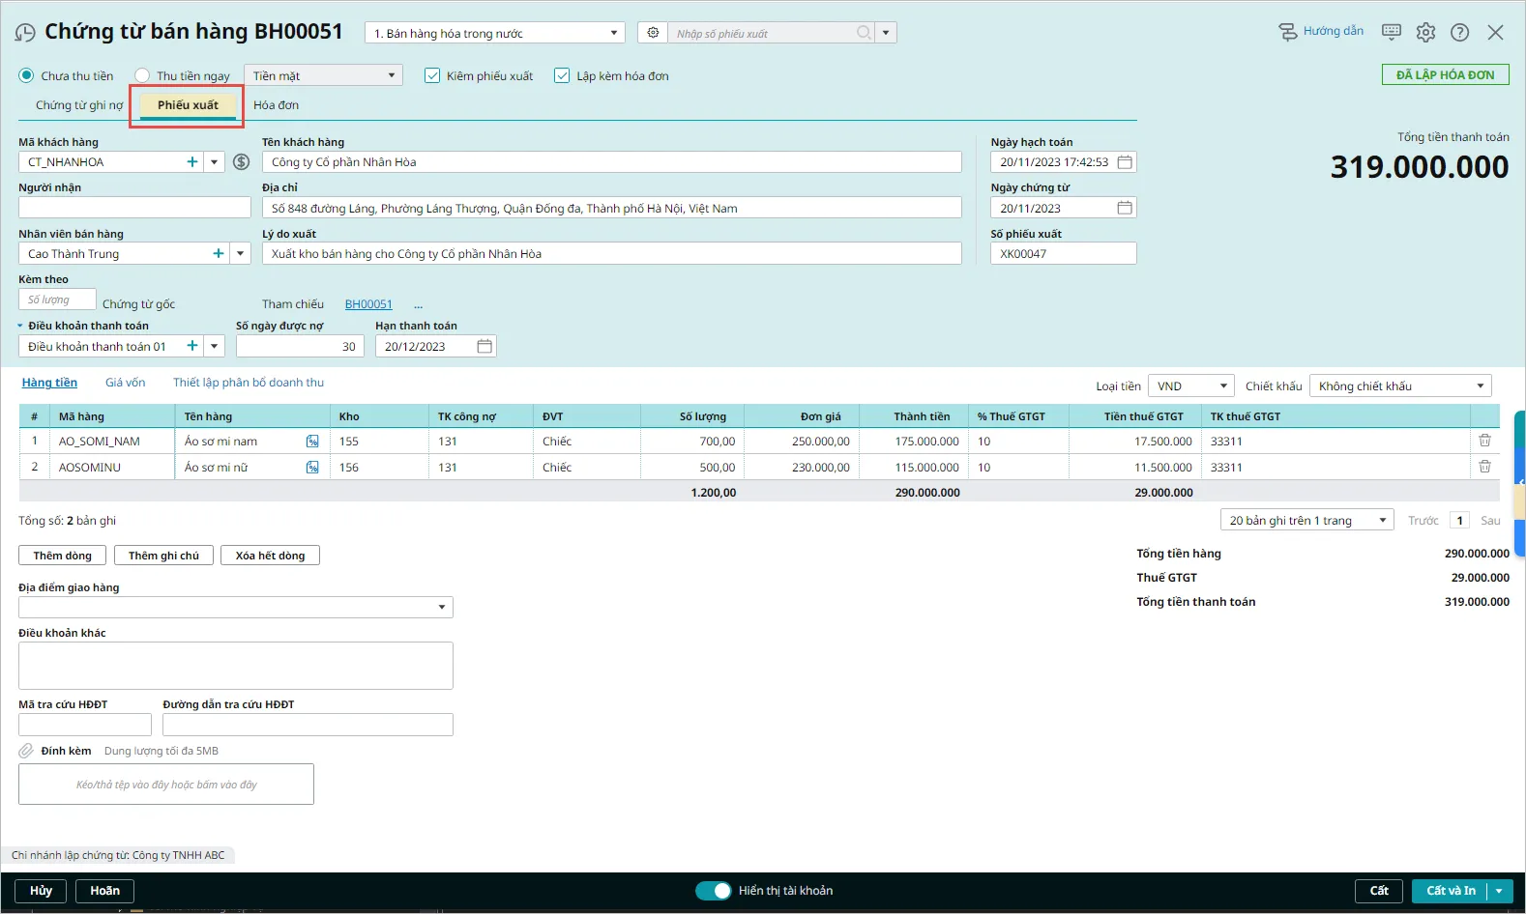Click the Thêm dòng button
The image size is (1526, 914).
point(62,556)
